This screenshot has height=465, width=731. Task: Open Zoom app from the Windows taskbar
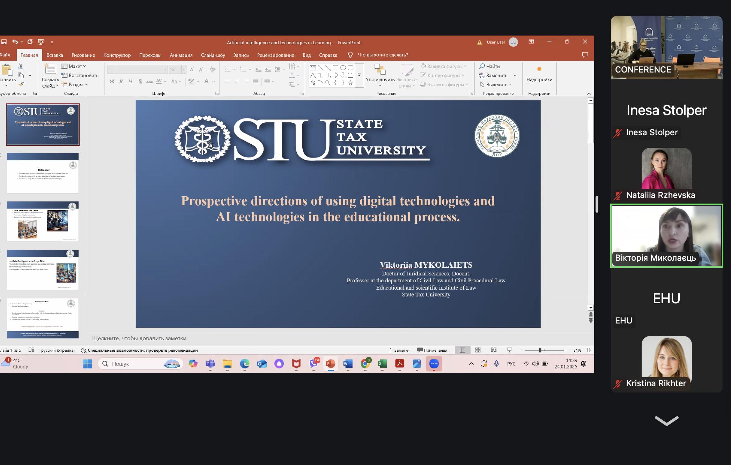[434, 364]
